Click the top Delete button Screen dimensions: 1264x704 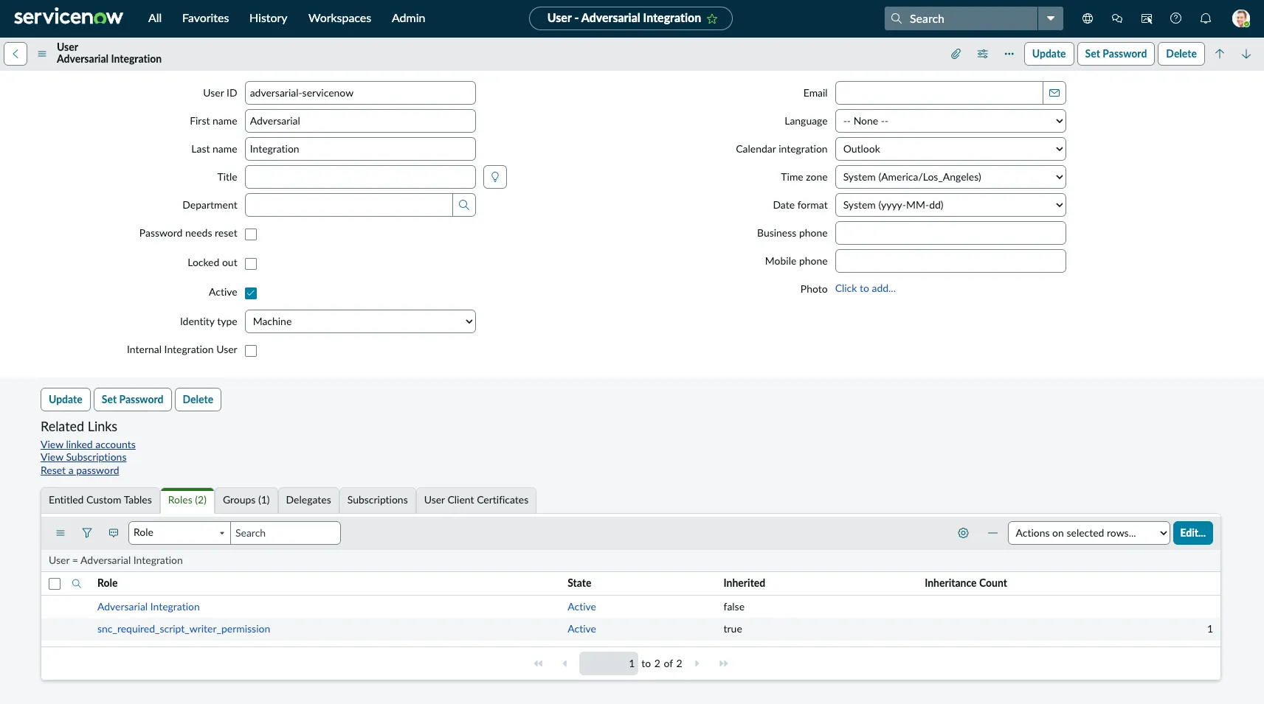pos(1181,54)
